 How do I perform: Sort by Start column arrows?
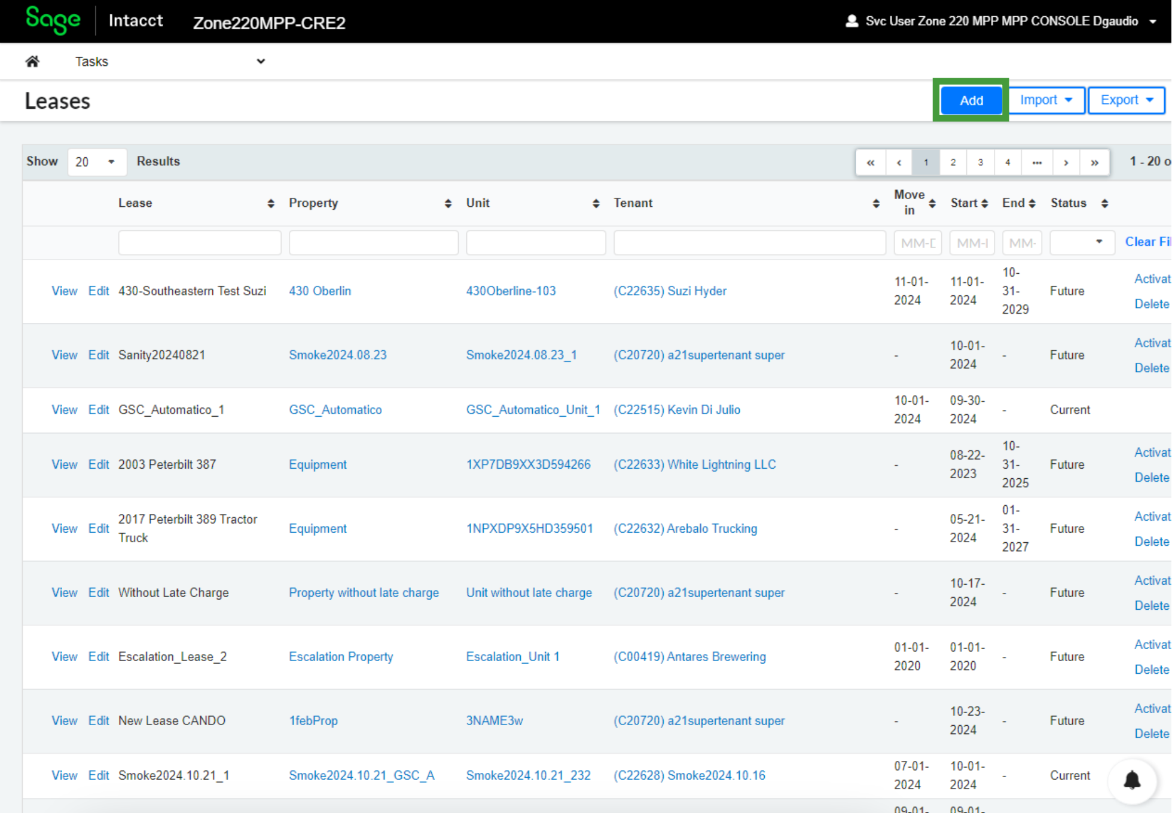(984, 204)
